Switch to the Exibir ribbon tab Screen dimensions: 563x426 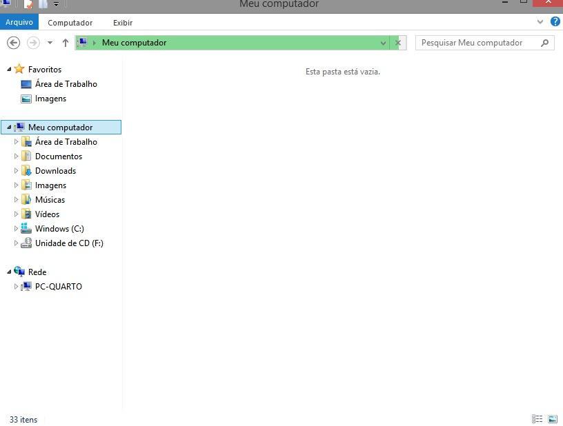pyautogui.click(x=123, y=23)
